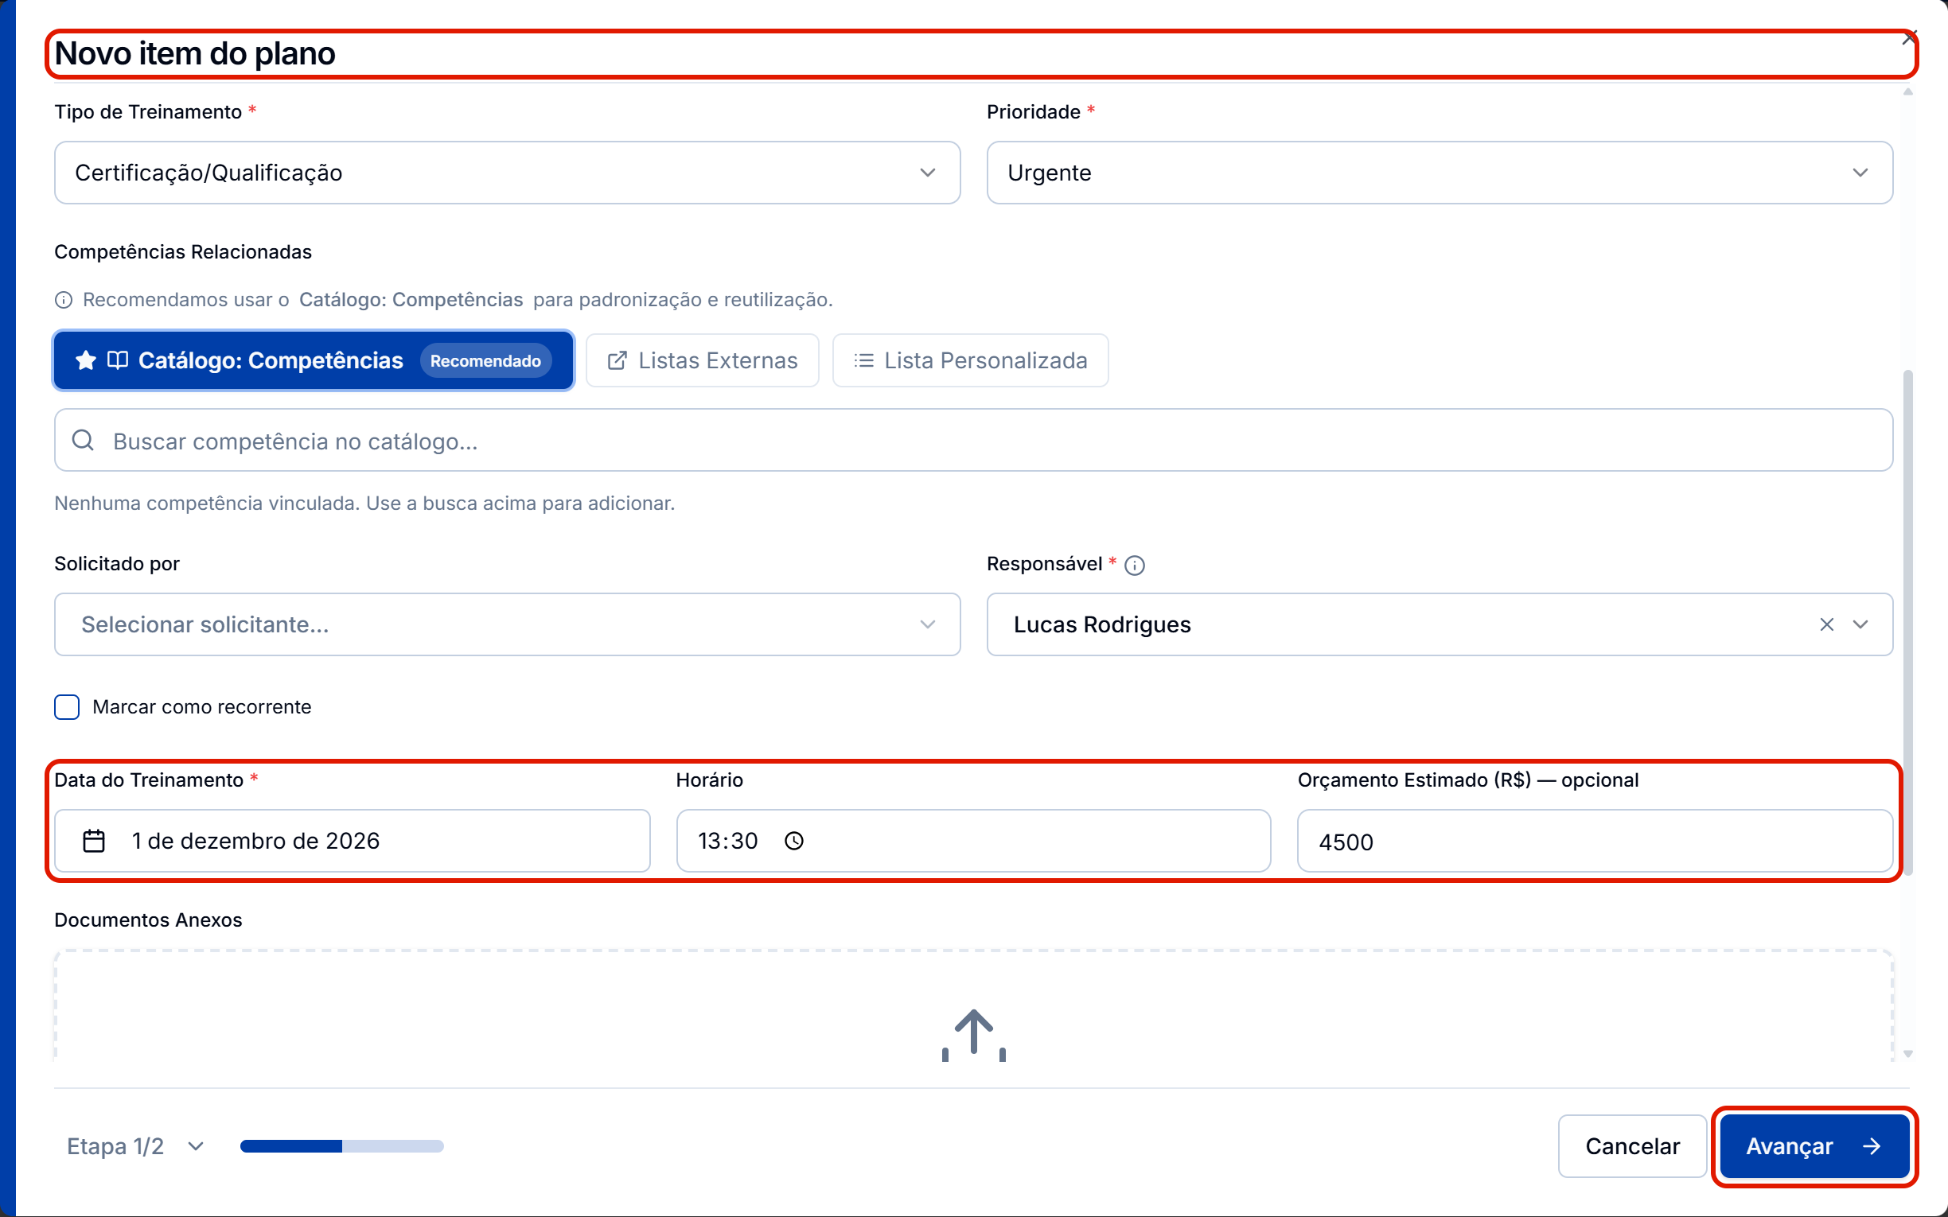This screenshot has width=1948, height=1217.
Task: Click the scroll up arrow of dialog
Action: click(x=1907, y=91)
